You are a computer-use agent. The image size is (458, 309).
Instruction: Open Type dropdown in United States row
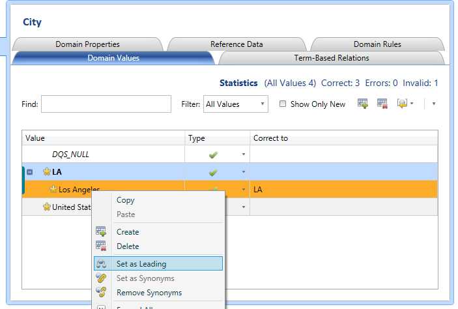coord(243,207)
